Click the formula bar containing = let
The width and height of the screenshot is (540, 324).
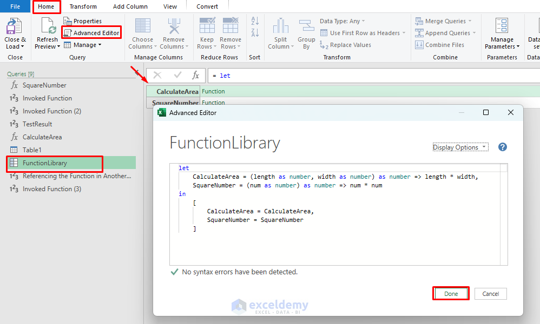click(374, 76)
